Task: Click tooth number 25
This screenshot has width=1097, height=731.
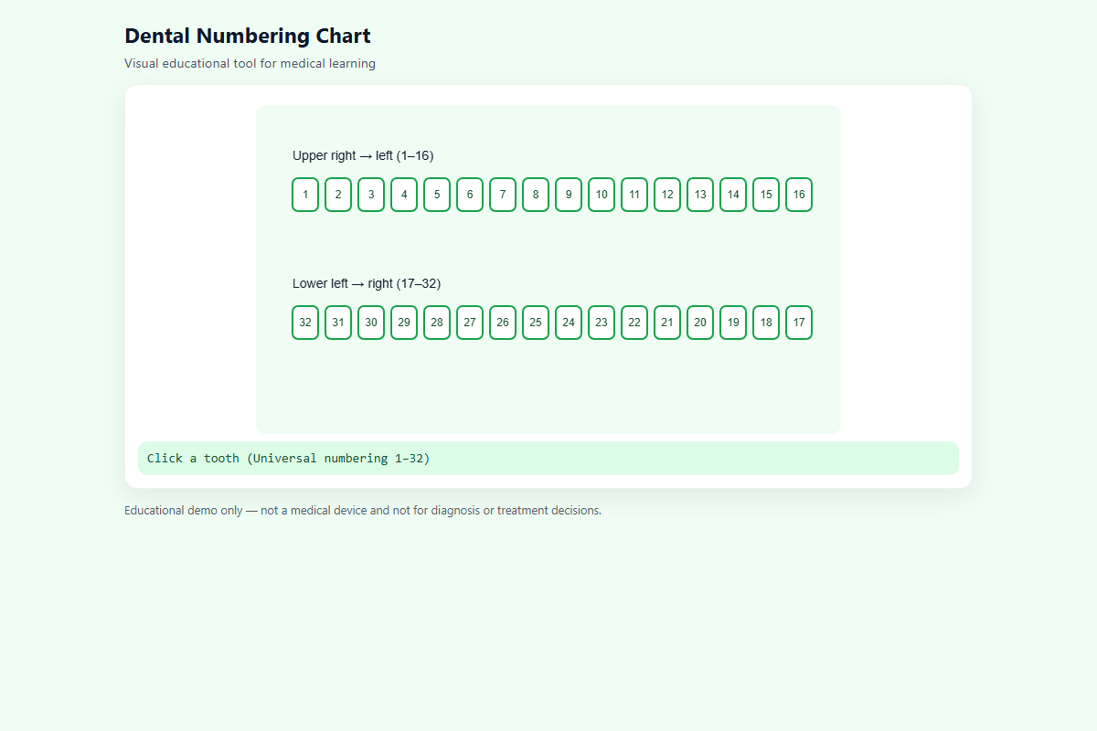Action: pyautogui.click(x=536, y=323)
